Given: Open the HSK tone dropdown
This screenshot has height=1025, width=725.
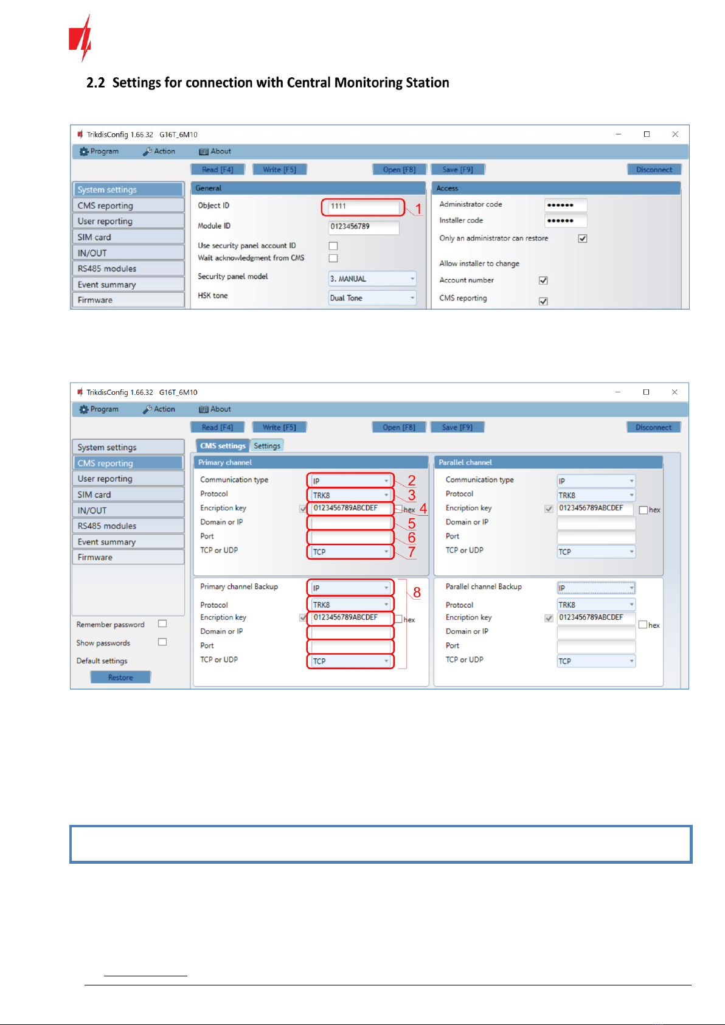Looking at the screenshot, I should click(372, 297).
